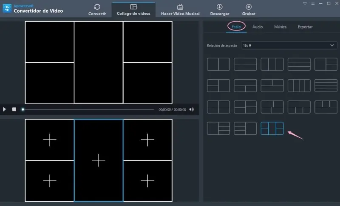Click the shopping cart icon
This screenshot has width=340, height=206.
click(305, 3)
